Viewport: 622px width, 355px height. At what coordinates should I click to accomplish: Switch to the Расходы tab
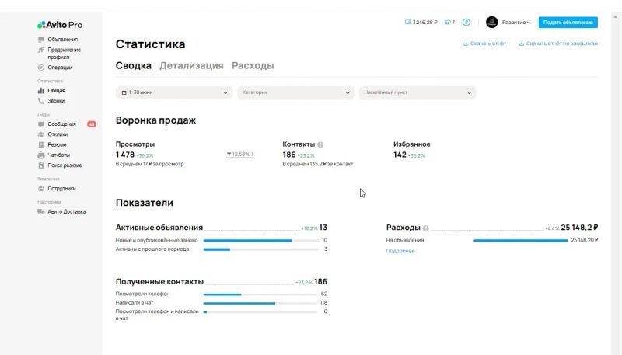[253, 66]
